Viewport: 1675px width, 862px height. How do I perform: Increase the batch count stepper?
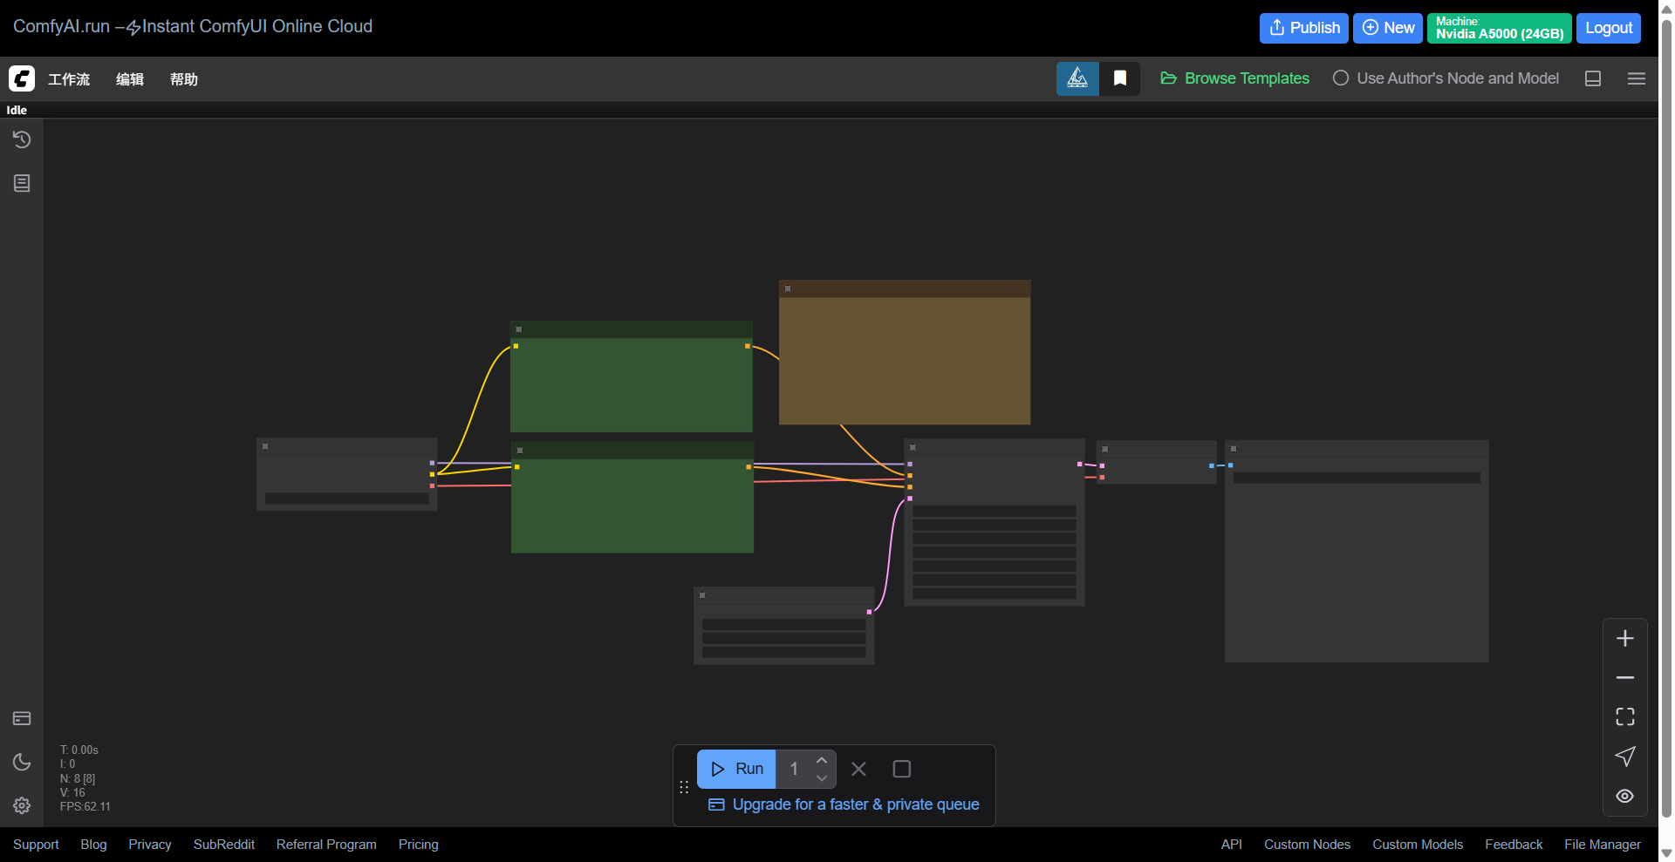tap(822, 760)
